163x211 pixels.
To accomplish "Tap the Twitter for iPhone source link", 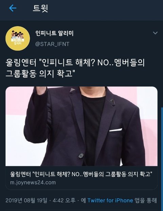I will pyautogui.click(x=110, y=200).
